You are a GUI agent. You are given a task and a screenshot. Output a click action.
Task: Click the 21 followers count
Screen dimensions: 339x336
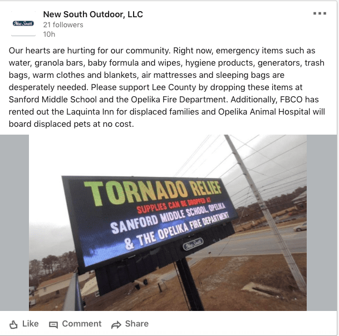click(x=63, y=25)
